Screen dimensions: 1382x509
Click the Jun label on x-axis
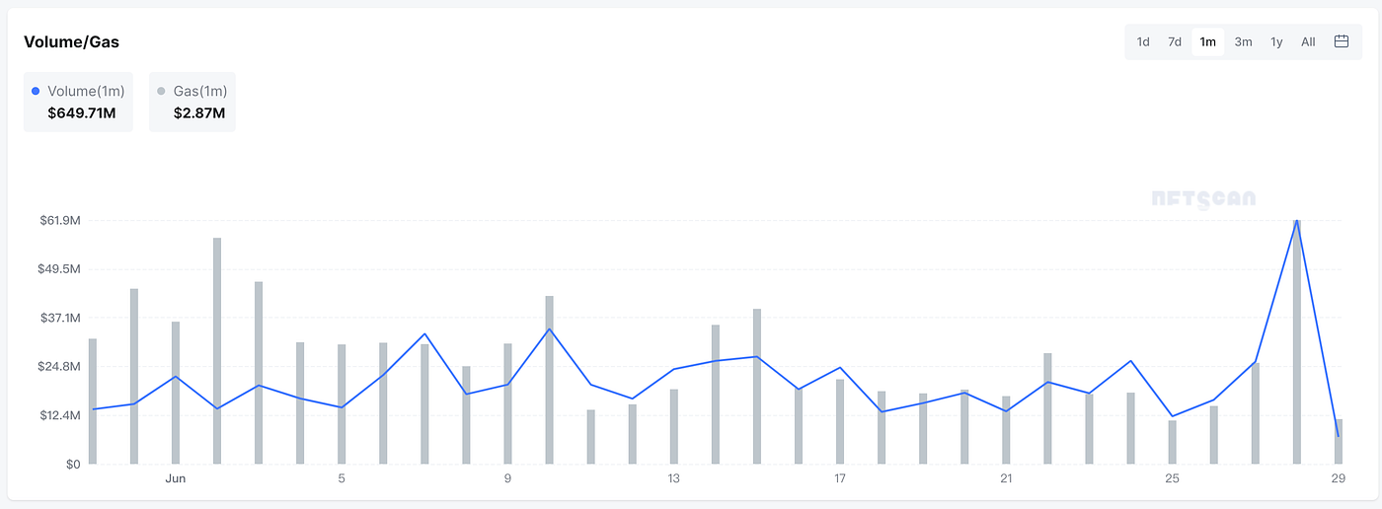coord(175,478)
